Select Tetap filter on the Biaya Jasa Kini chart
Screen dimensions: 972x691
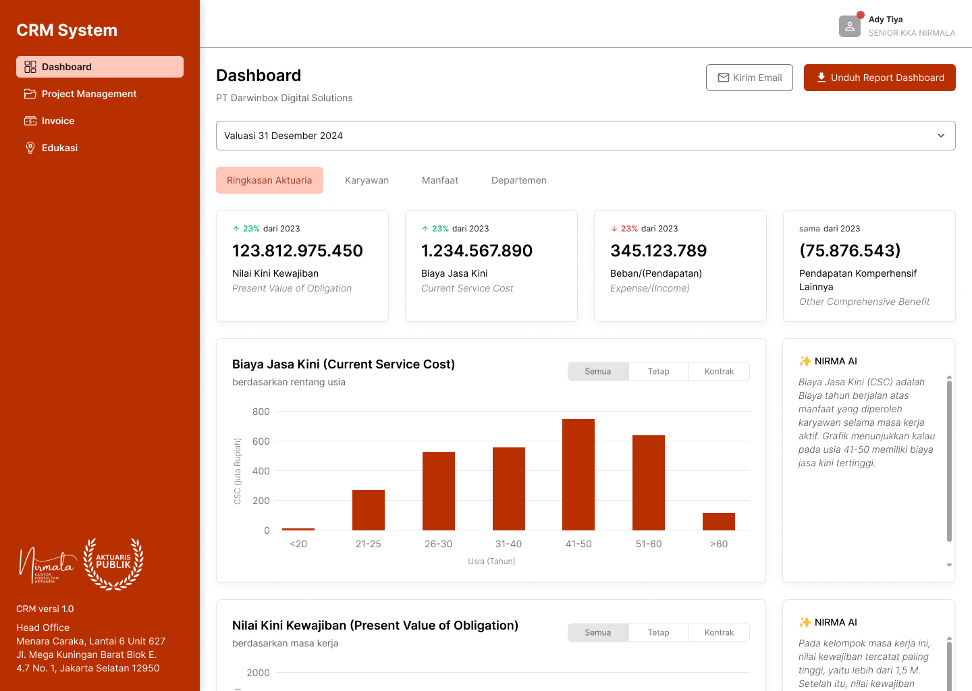point(658,371)
